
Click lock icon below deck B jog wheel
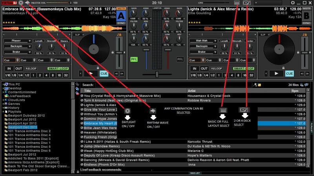click(x=283, y=68)
